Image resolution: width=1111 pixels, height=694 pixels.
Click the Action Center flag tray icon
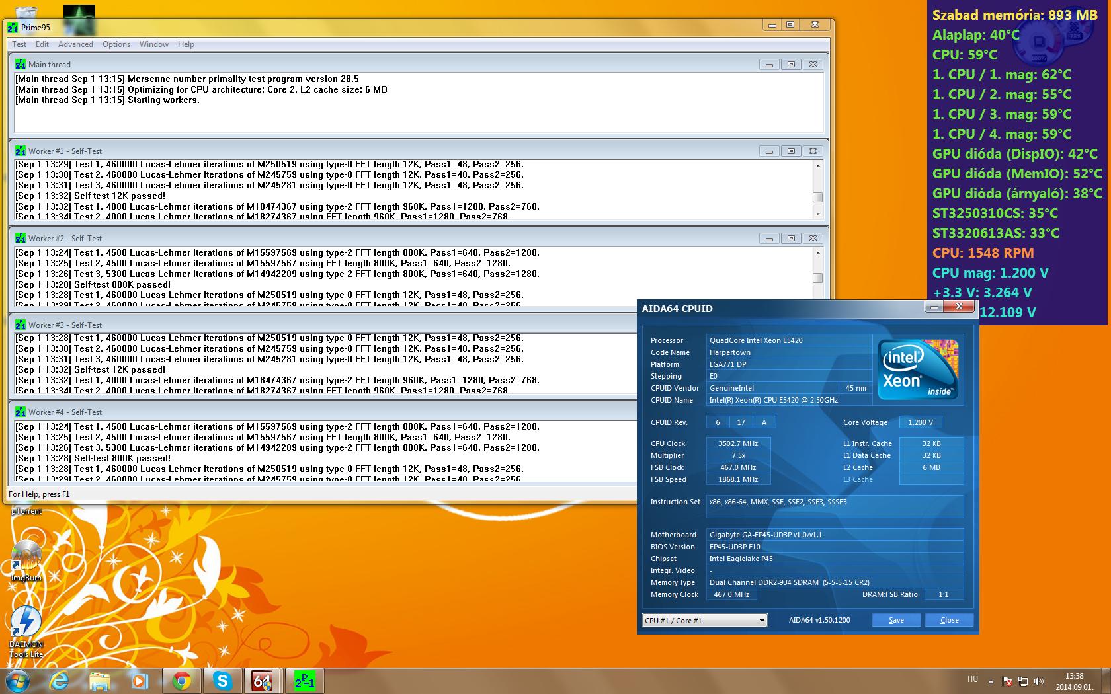[x=1007, y=681]
